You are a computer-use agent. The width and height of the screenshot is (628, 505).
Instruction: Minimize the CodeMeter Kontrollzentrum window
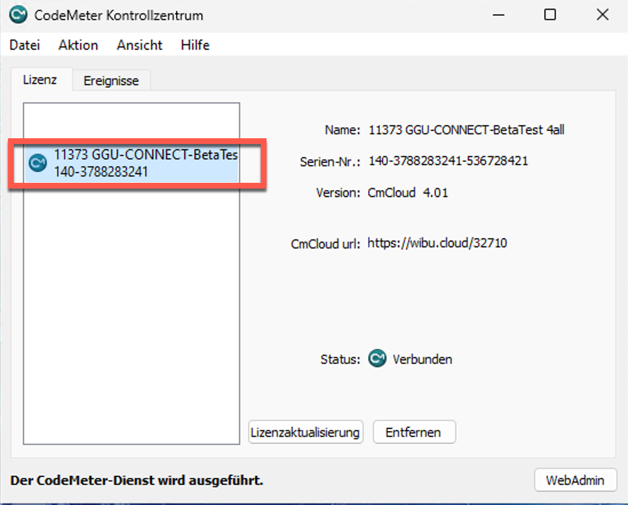click(497, 15)
